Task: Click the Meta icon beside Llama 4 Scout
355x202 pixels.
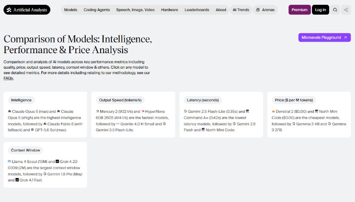Action: [9, 162]
